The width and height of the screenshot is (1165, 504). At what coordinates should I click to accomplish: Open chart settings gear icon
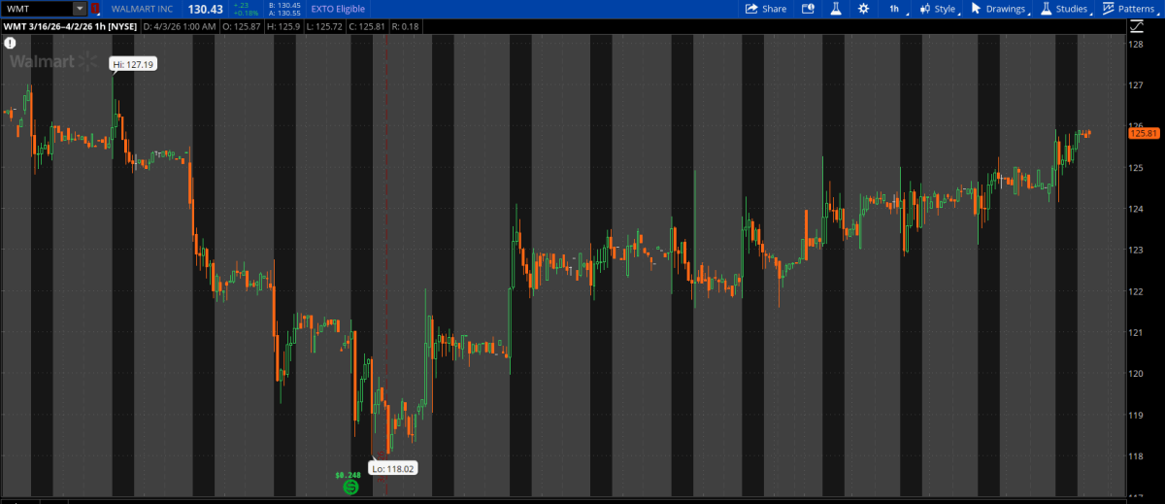click(x=863, y=9)
